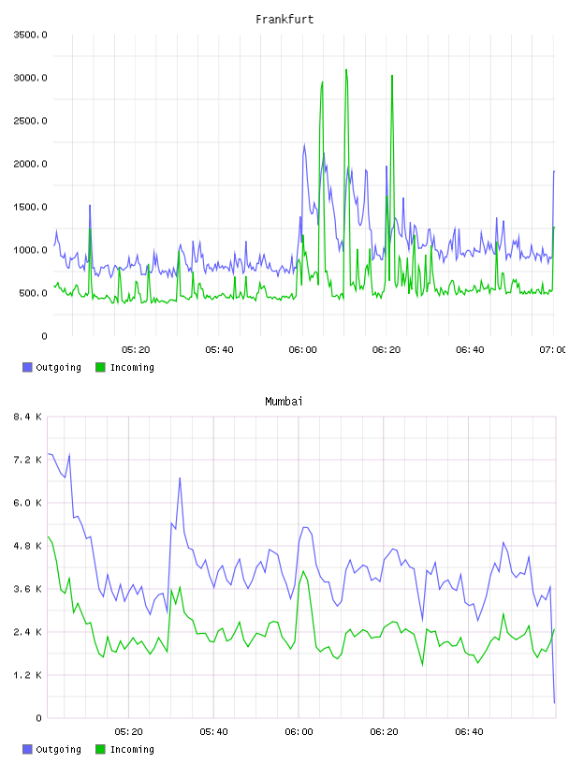Click the Mumbai Outgoing spike near 05:32
569x764 pixels.
(x=180, y=478)
